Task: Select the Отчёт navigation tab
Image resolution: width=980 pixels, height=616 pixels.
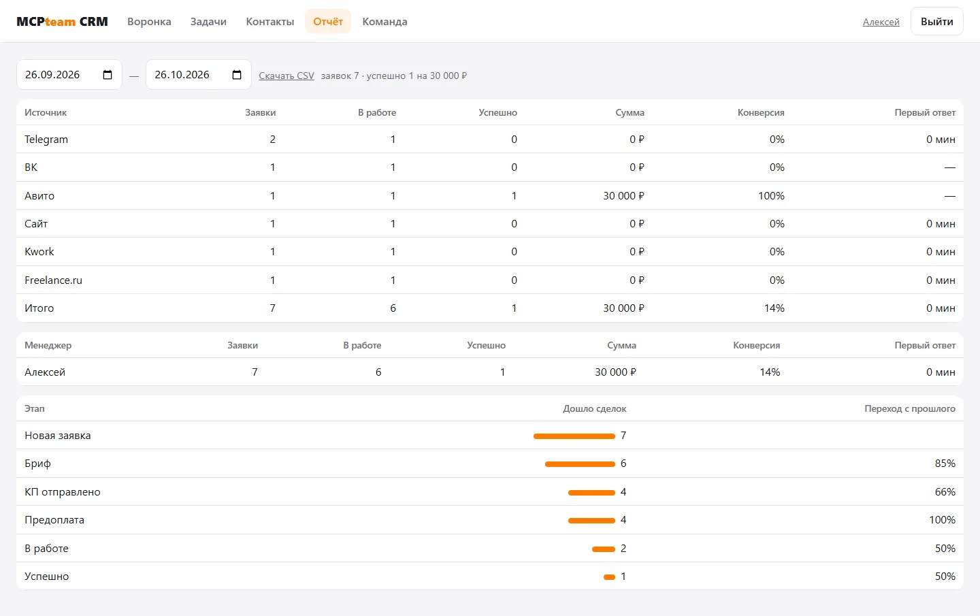Action: click(x=328, y=22)
